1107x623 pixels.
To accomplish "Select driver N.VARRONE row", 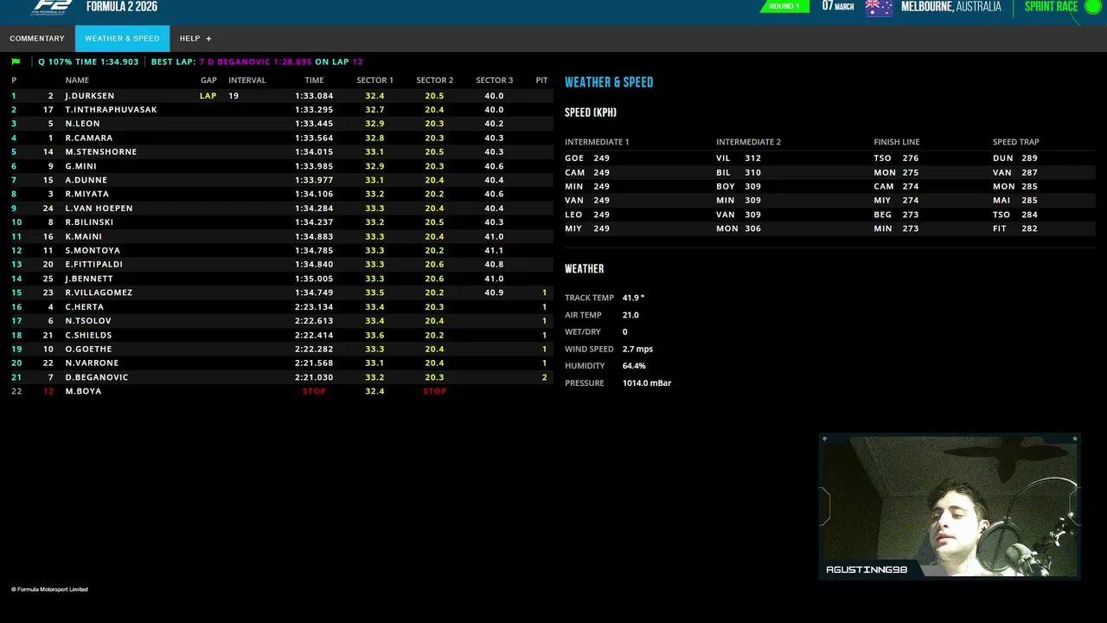I will click(x=281, y=363).
